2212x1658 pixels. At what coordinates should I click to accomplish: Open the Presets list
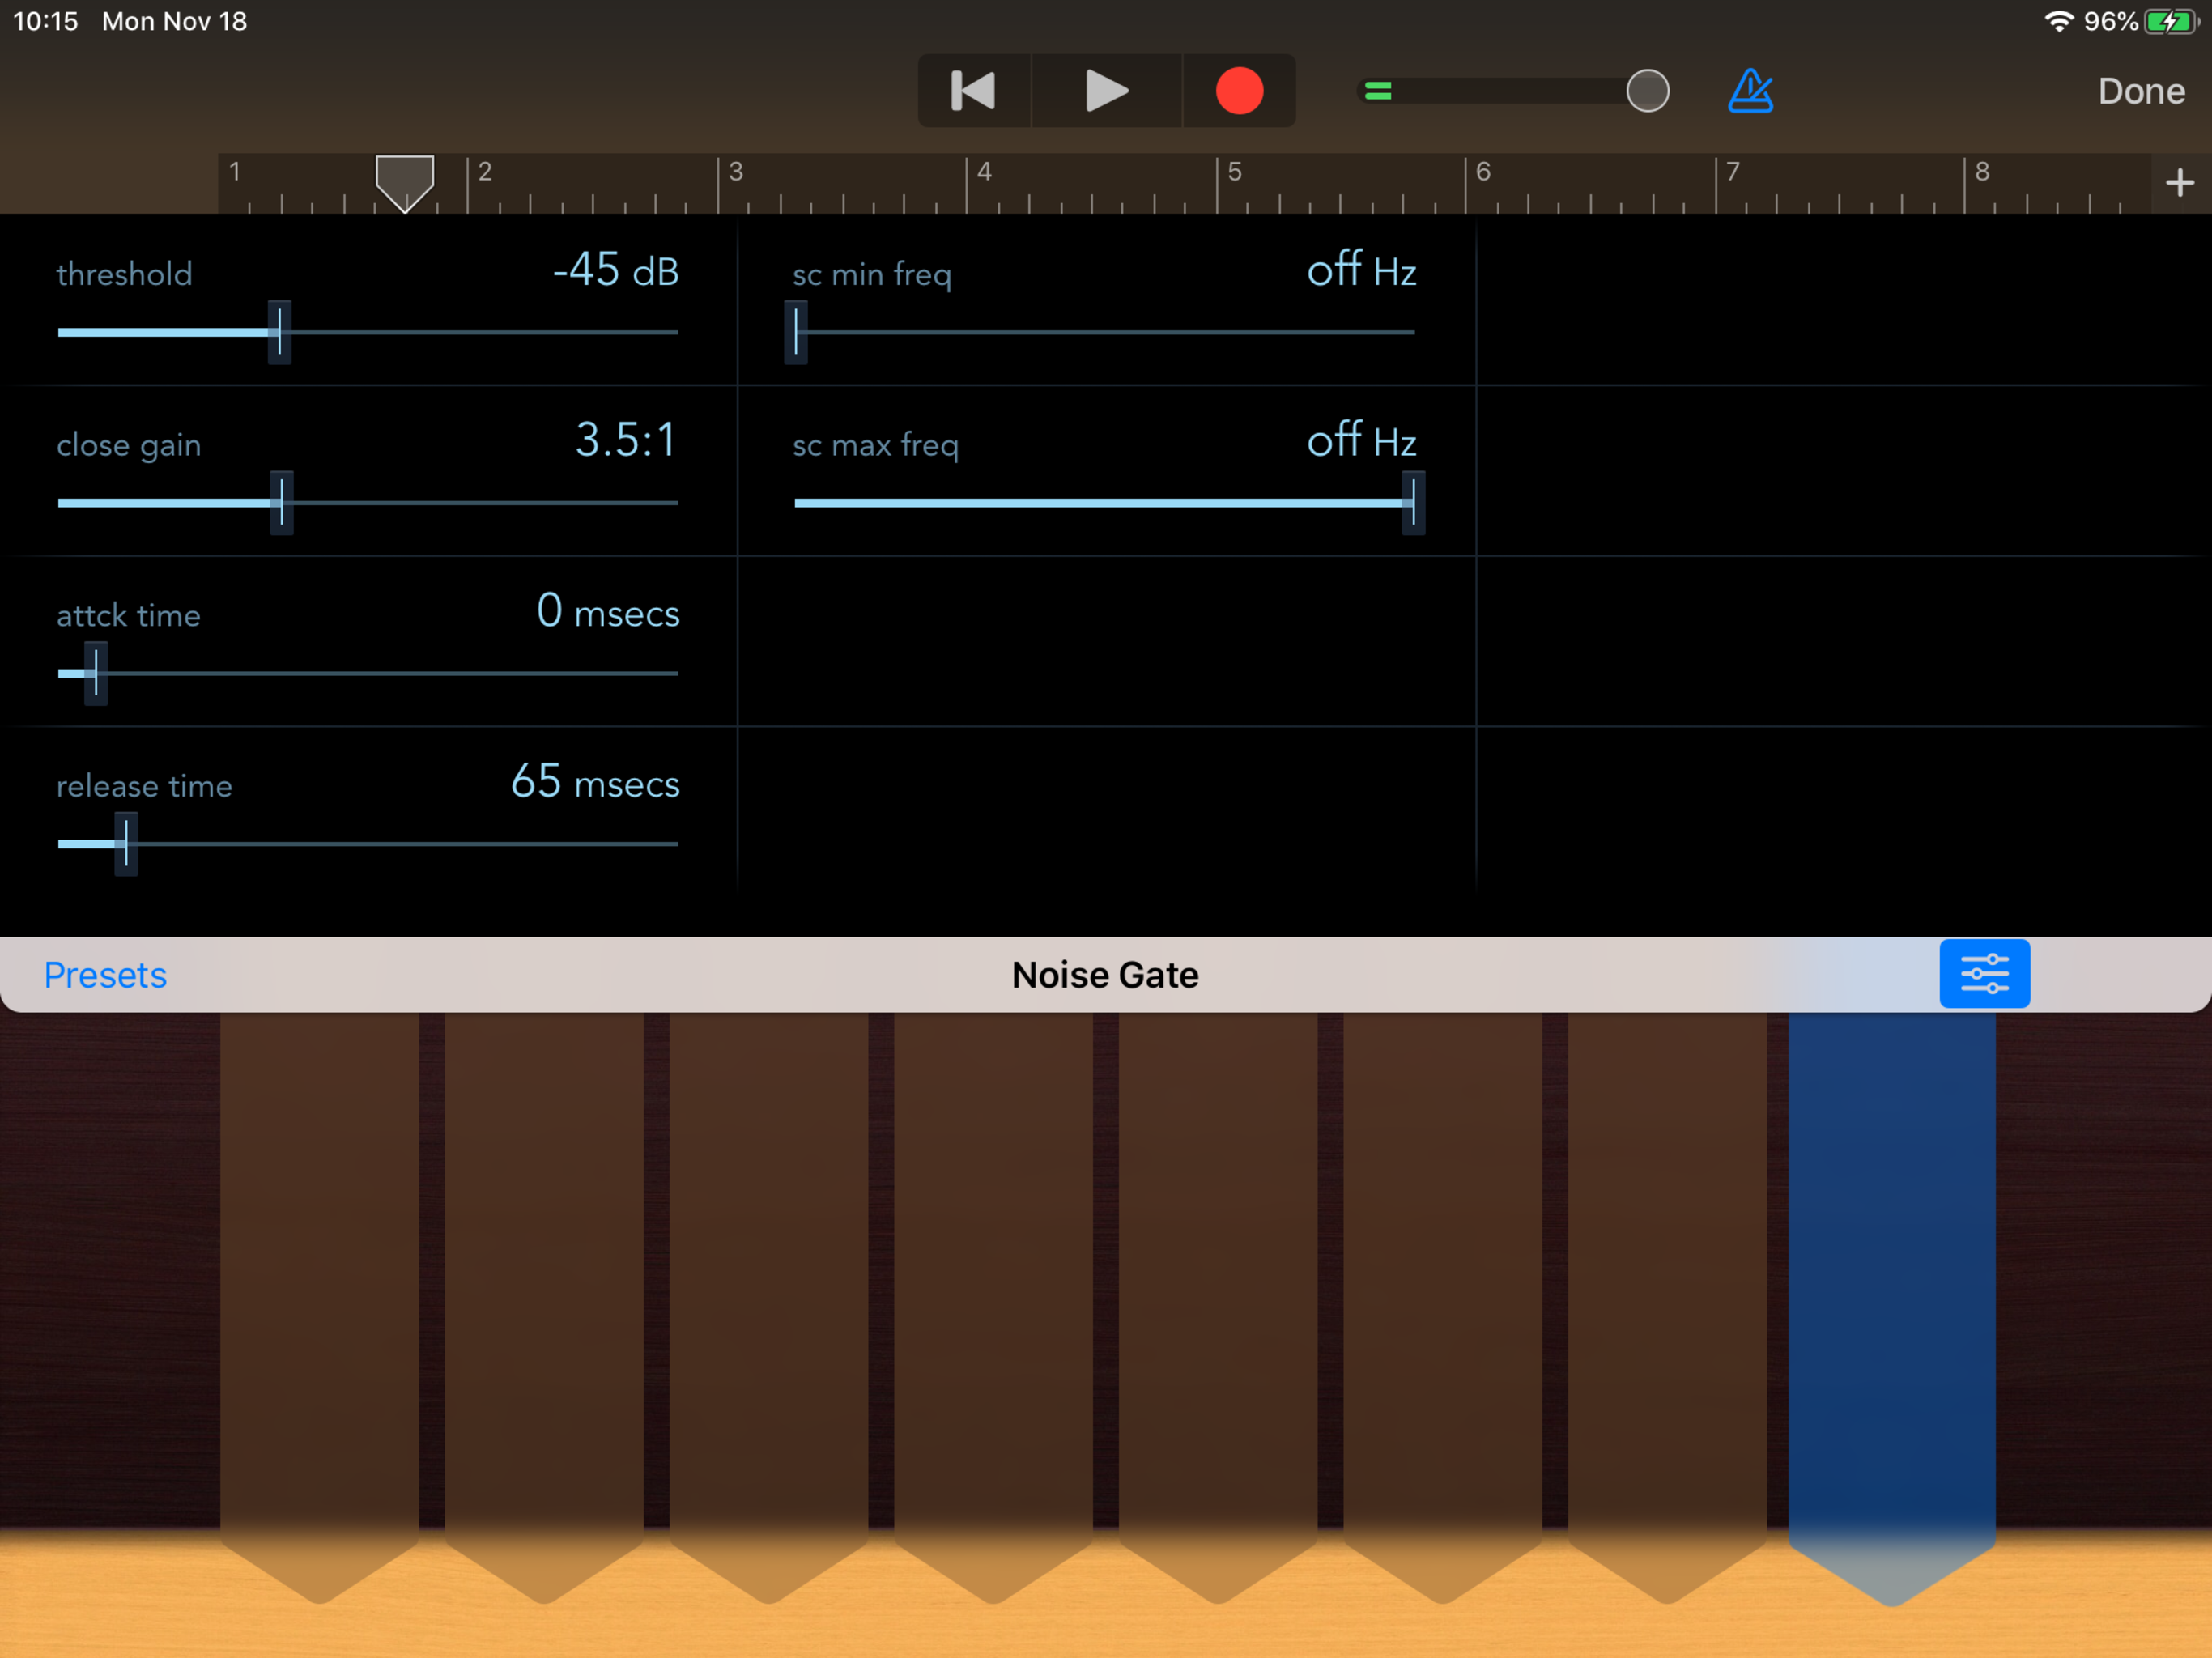(x=105, y=975)
